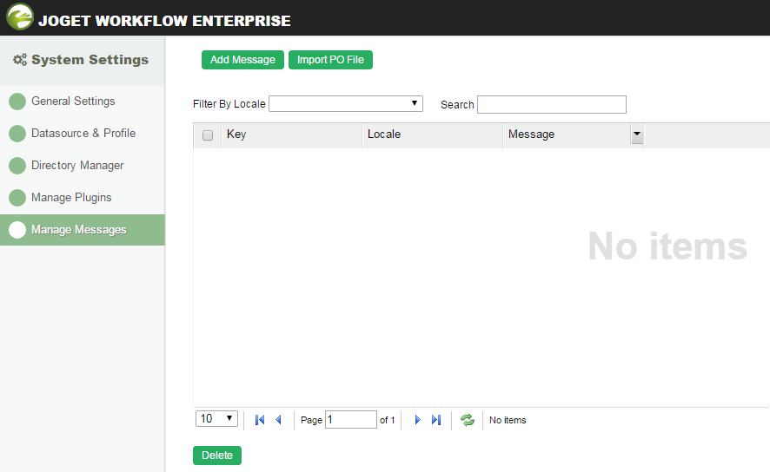Click the System Settings gear icon

click(20, 60)
